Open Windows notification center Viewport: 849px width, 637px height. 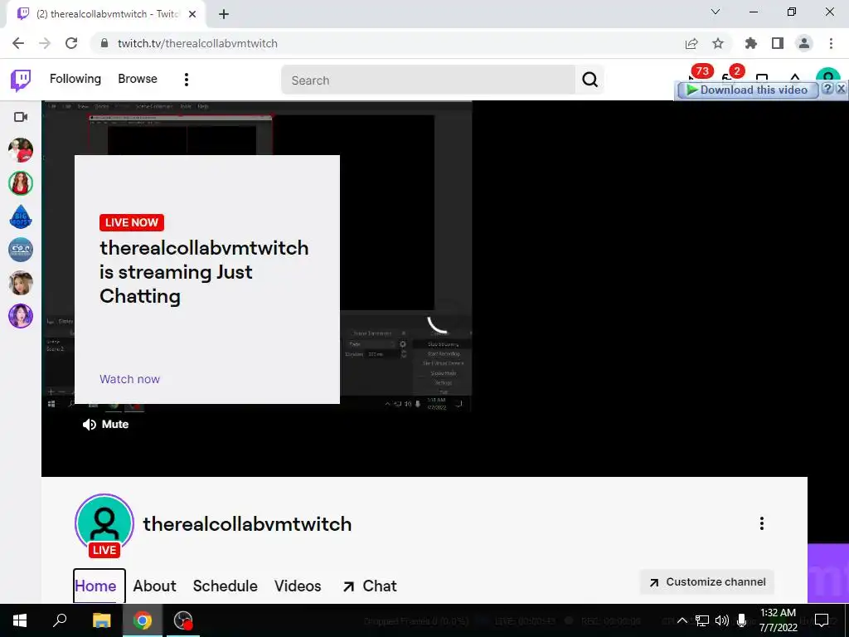822,620
